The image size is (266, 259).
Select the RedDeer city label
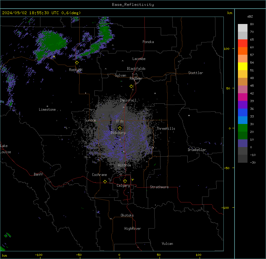click(136, 78)
